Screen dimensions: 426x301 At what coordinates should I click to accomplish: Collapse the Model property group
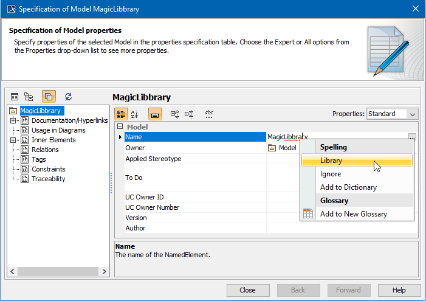120,127
